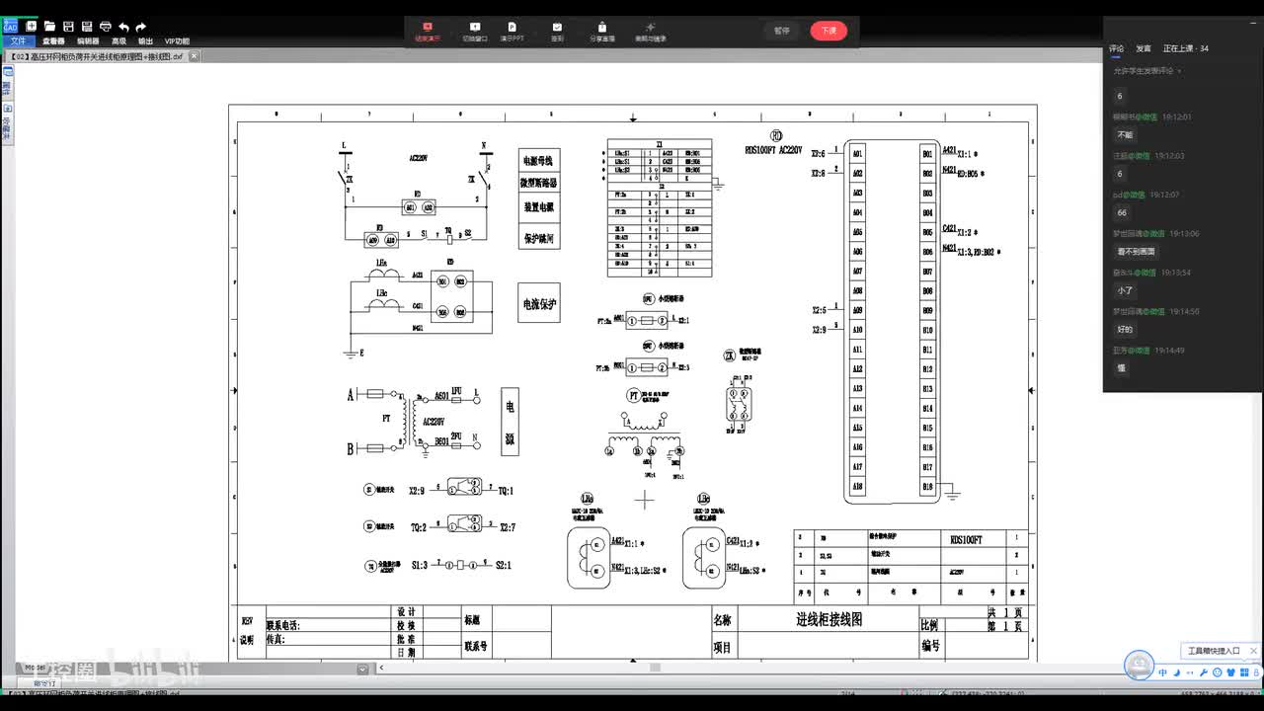Click the comment timestamped 19:14:49

pos(1148,350)
